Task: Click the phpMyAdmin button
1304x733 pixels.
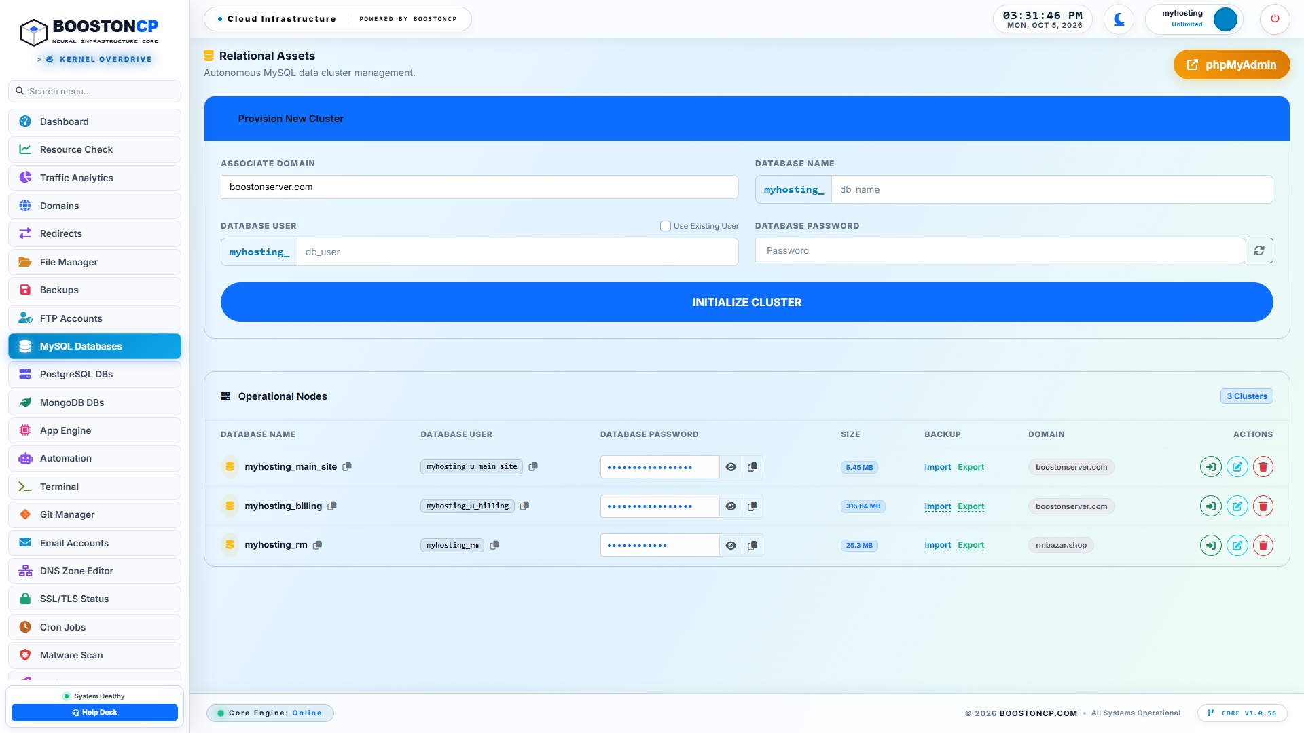Action: tap(1231, 64)
